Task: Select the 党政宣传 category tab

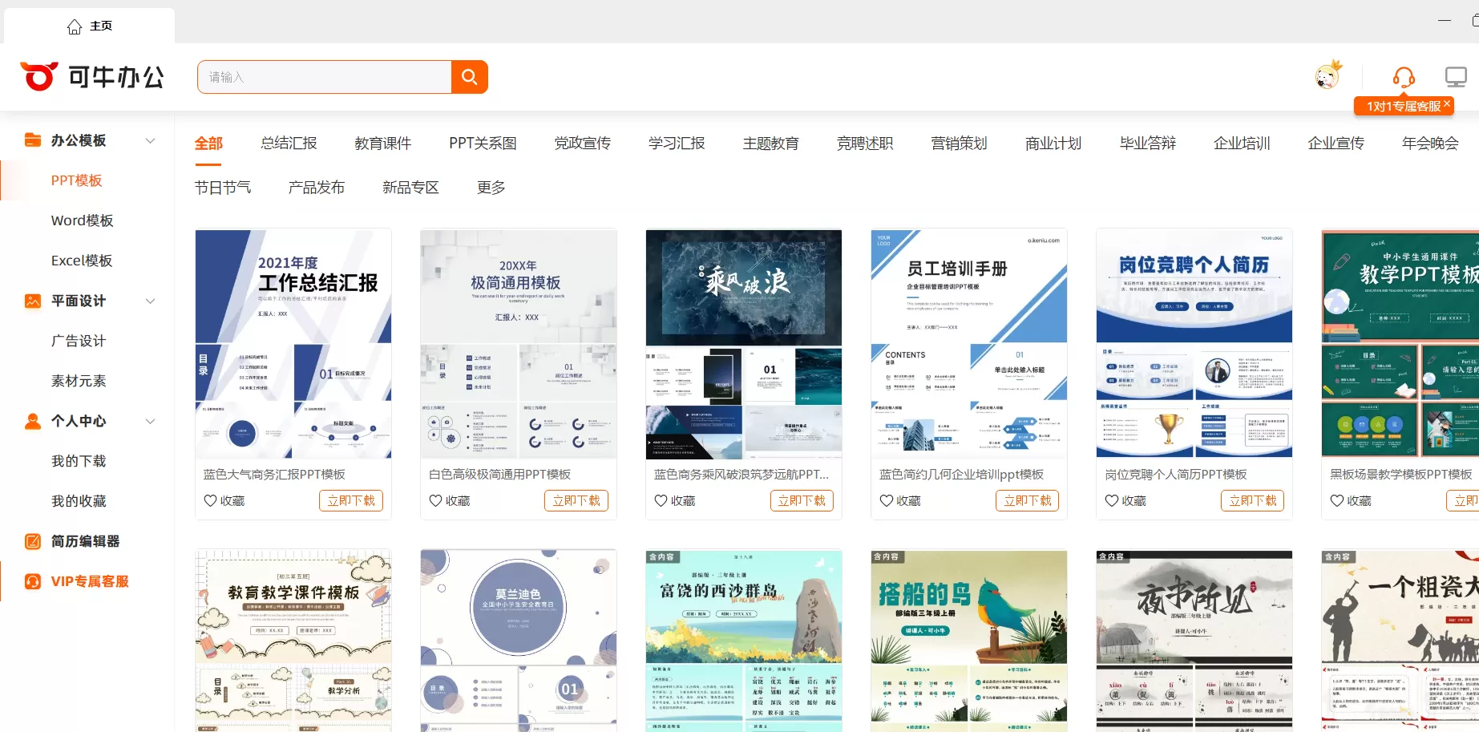Action: pyautogui.click(x=583, y=143)
